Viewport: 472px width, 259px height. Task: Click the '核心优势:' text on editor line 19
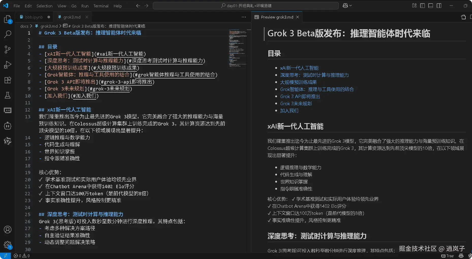click(50, 172)
